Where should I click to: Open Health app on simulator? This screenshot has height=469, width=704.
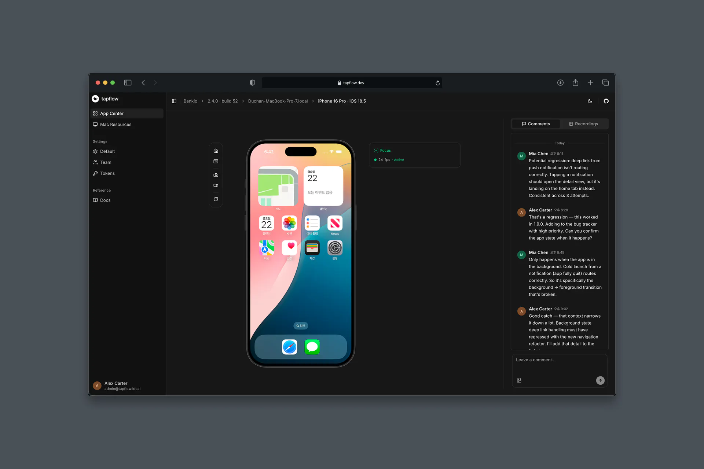[x=289, y=248]
